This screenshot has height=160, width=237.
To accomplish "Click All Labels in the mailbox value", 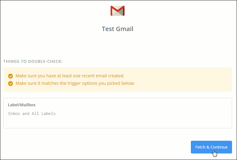I will [44, 114].
